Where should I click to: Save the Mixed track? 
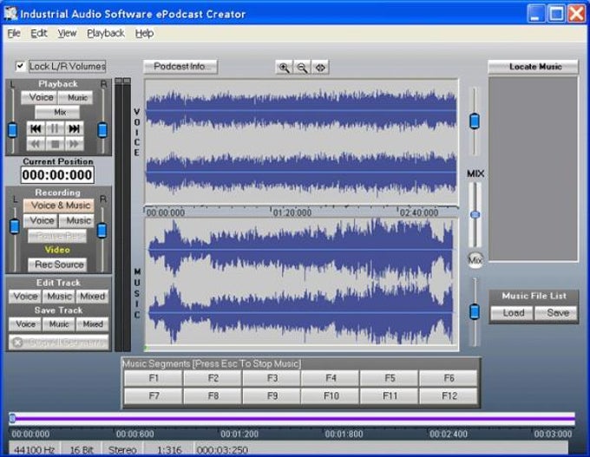92,324
